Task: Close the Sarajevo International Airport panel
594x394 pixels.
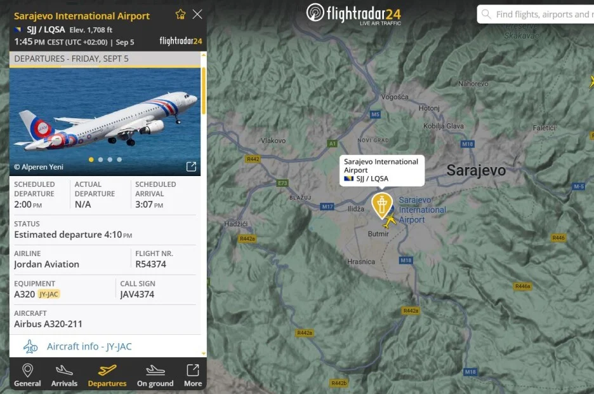Action: pyautogui.click(x=197, y=15)
